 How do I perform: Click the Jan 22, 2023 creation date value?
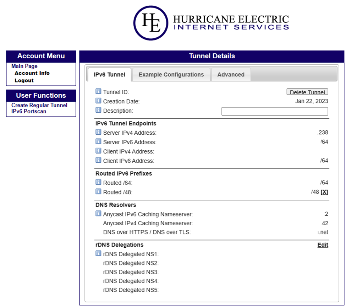point(312,101)
